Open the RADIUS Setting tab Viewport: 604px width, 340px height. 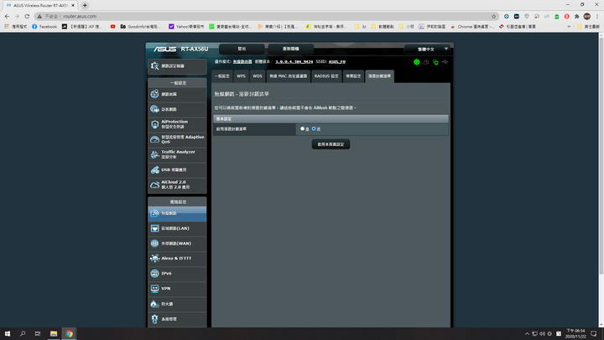326,76
